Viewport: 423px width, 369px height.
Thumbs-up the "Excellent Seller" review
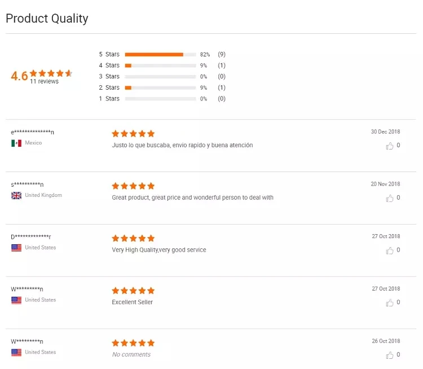click(390, 302)
